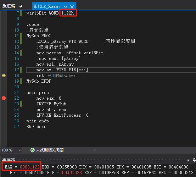
Task: Pin the 8.10.2_5.asm tab
Action: coord(65,6)
